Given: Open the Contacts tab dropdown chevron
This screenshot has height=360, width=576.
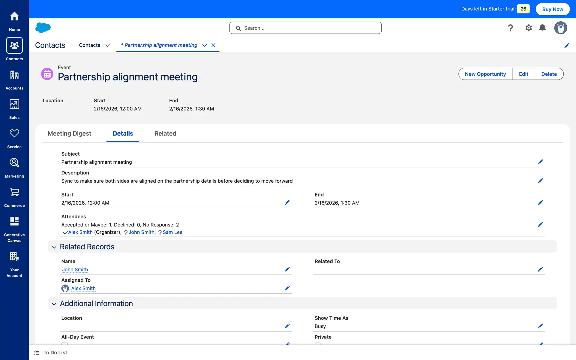Looking at the screenshot, I should click(x=107, y=45).
